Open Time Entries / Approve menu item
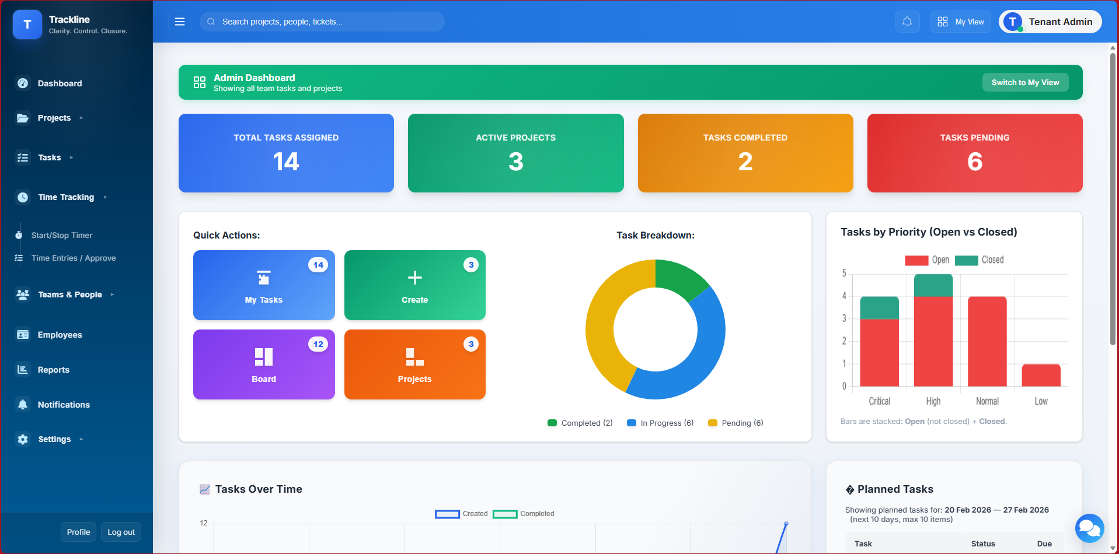Screen dimensions: 1119x554 click(74, 258)
